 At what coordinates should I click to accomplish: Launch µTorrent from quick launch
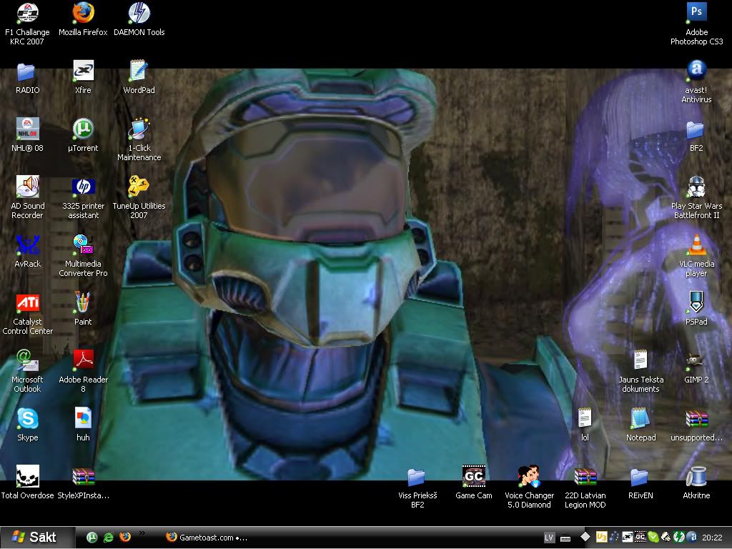click(x=92, y=538)
